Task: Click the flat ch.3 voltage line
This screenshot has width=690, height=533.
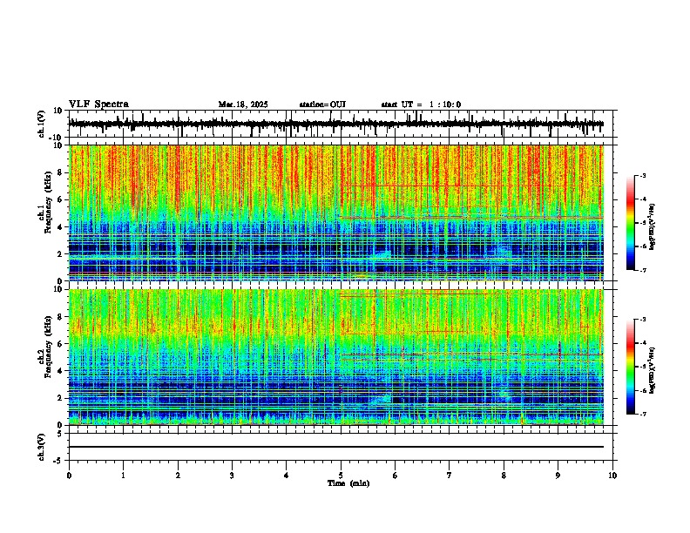Action: point(336,447)
